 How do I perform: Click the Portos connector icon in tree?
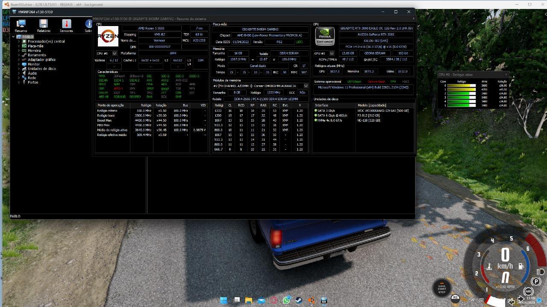click(x=24, y=82)
